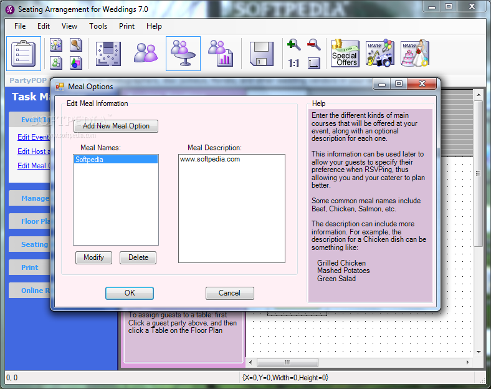Click the vertical scrollbar up arrow
491x389 pixels.
pyautogui.click(x=479, y=94)
